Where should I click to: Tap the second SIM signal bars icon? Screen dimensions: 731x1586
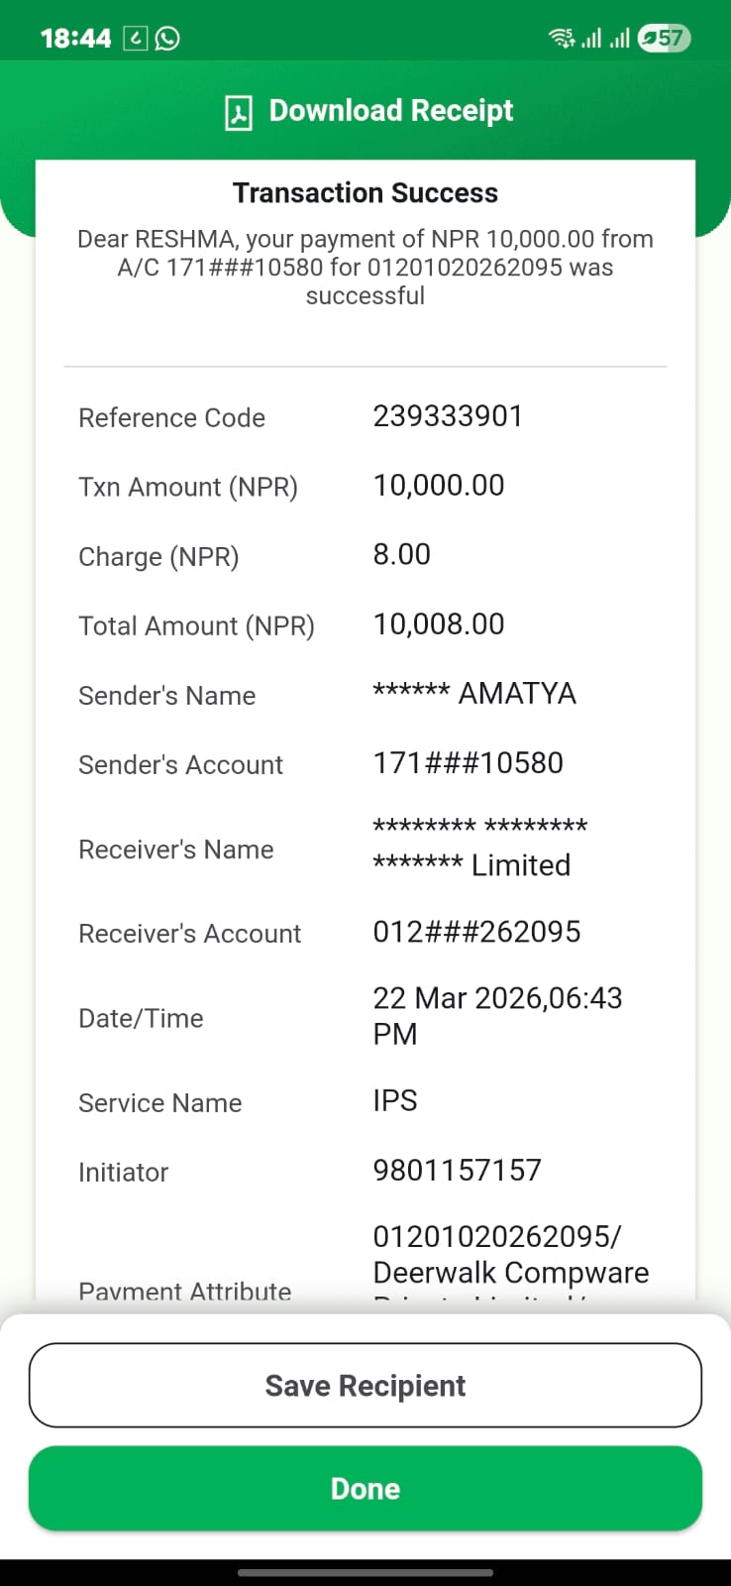[x=620, y=39]
